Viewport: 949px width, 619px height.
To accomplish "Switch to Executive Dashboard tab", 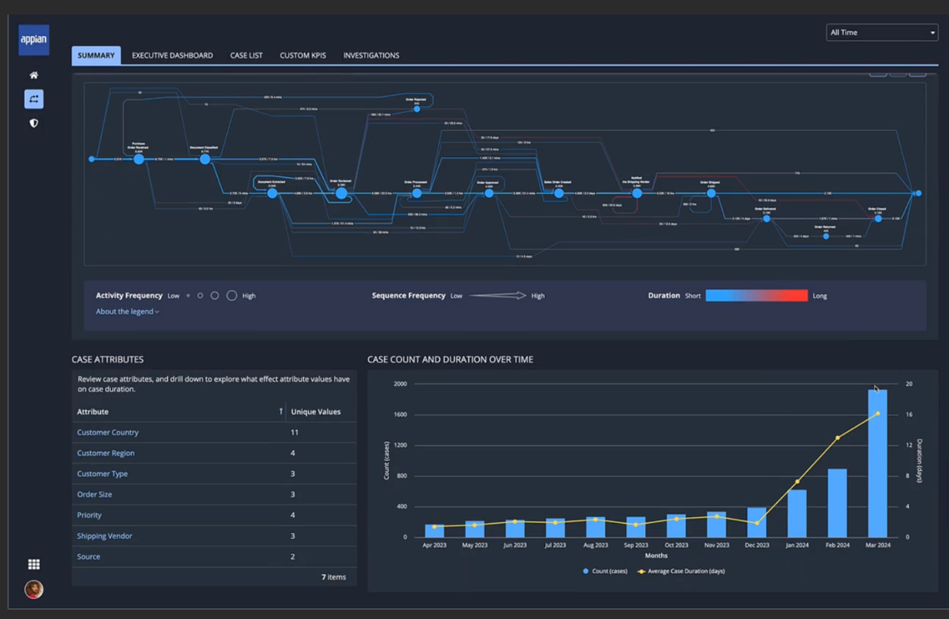I will [172, 55].
